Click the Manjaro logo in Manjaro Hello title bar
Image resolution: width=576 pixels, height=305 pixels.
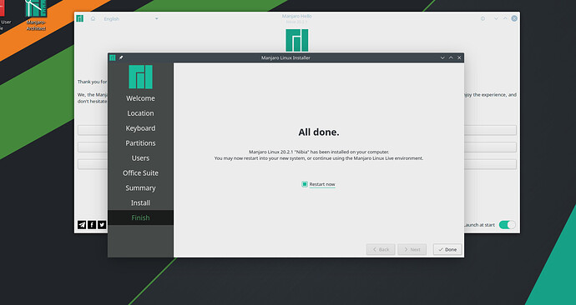coord(79,18)
